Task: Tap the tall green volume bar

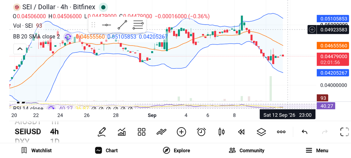Action: [271, 89]
